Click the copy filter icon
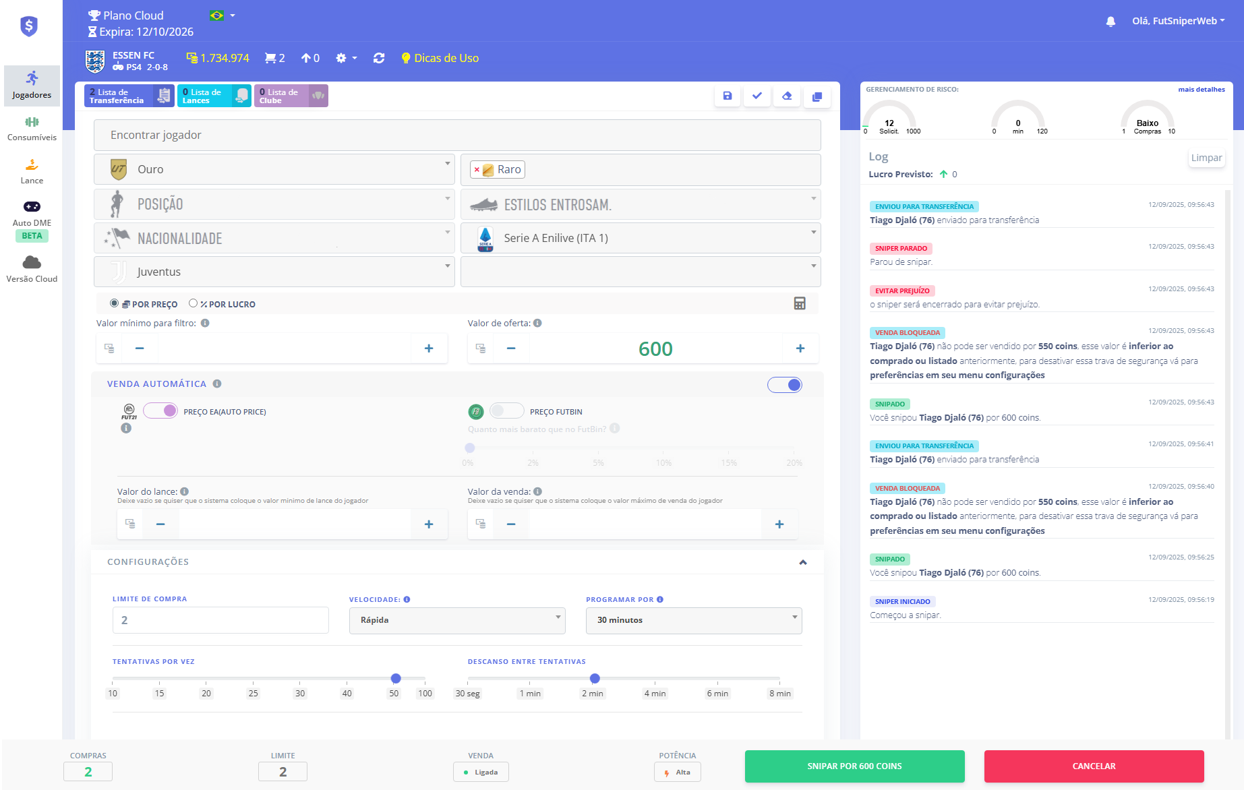 point(817,96)
